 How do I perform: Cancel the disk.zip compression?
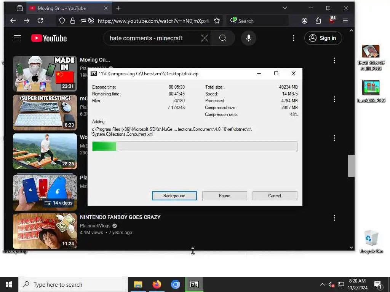tap(275, 196)
